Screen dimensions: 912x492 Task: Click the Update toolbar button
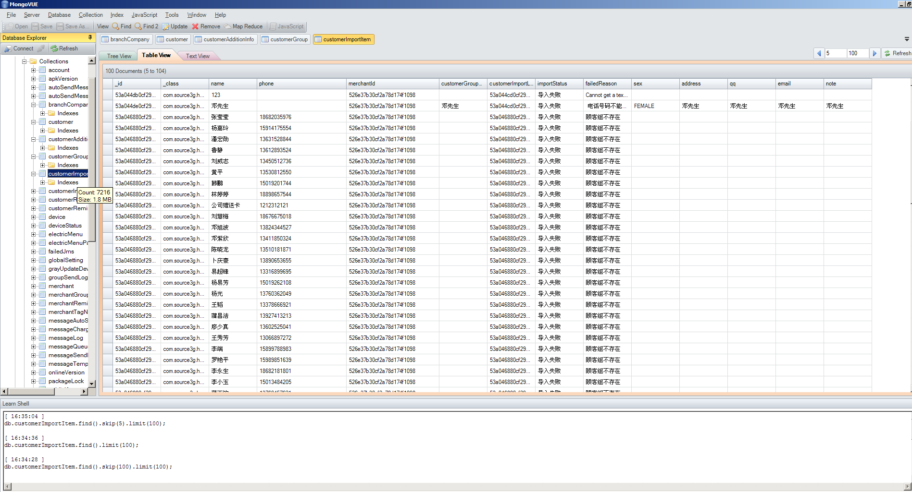coord(175,26)
